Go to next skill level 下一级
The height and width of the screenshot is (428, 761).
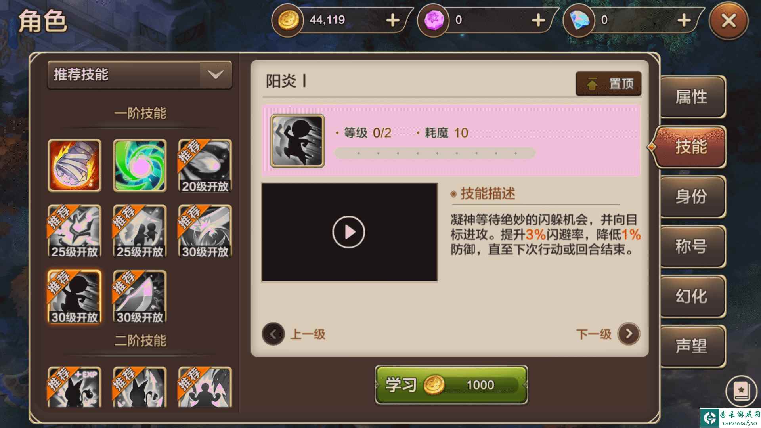point(608,334)
